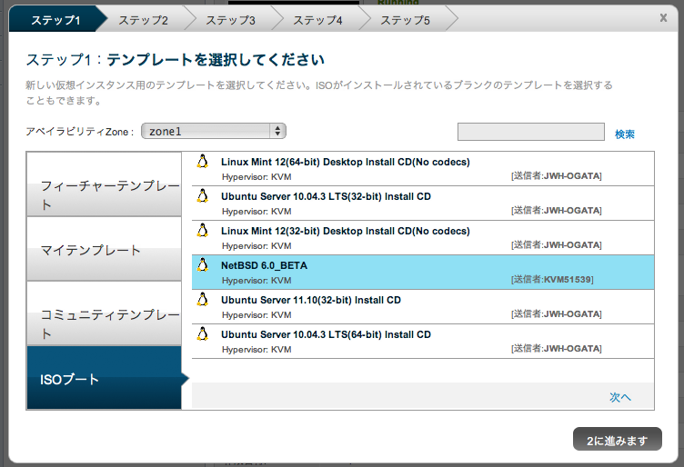Select Ubuntu Server 11.10(32-bit) Install CD

pos(423,307)
